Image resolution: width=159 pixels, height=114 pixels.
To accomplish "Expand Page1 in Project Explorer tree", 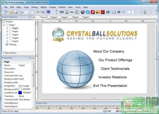I will click(7, 28).
